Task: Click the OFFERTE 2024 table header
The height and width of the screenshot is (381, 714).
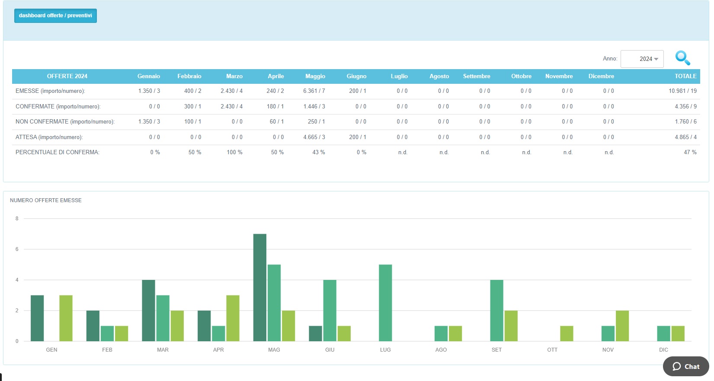Action: tap(67, 76)
